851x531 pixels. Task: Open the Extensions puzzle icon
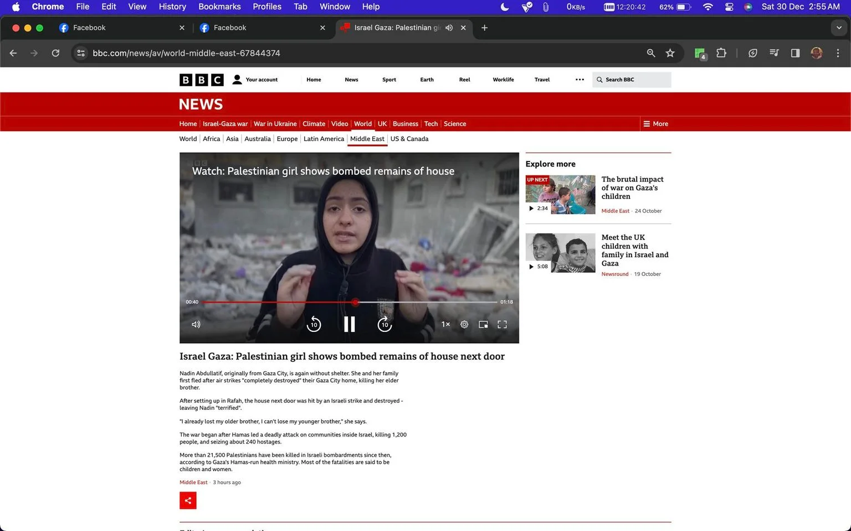click(x=721, y=53)
